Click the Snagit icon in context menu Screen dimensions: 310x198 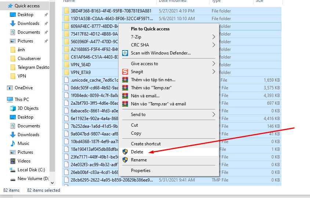coord(125,72)
